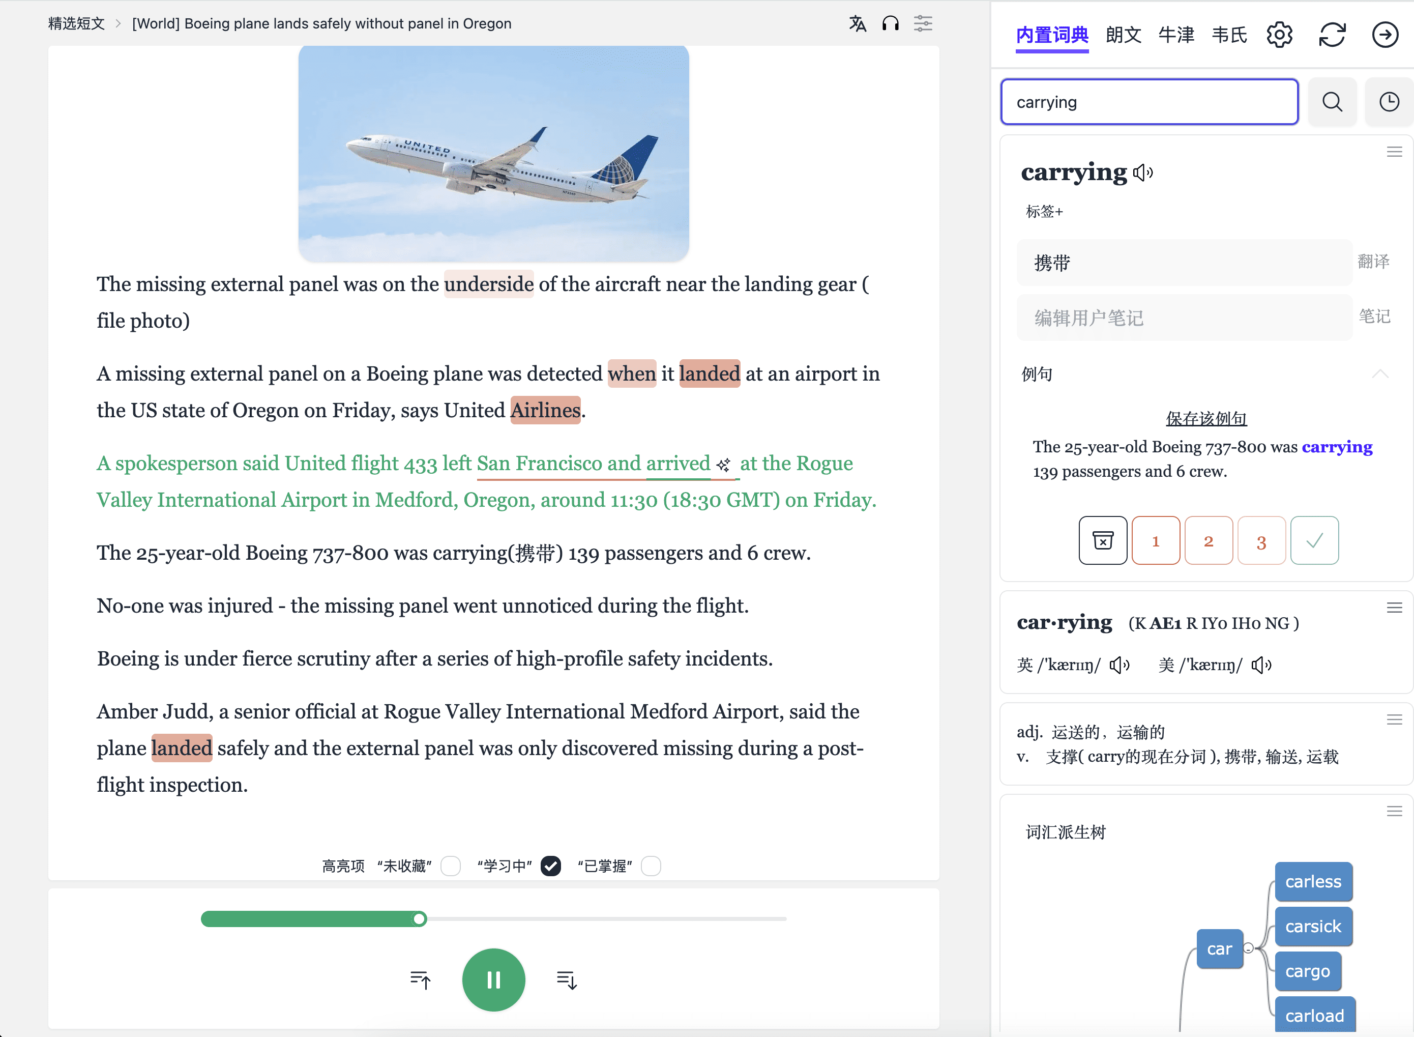
Task: Switch to the 内置词典 tab
Action: point(1052,35)
